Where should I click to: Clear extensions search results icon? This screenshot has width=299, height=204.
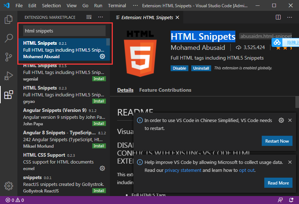89,17
